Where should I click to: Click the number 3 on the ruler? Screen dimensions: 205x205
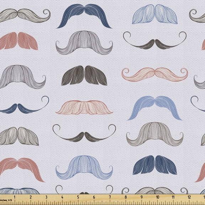(x=46, y=197)
